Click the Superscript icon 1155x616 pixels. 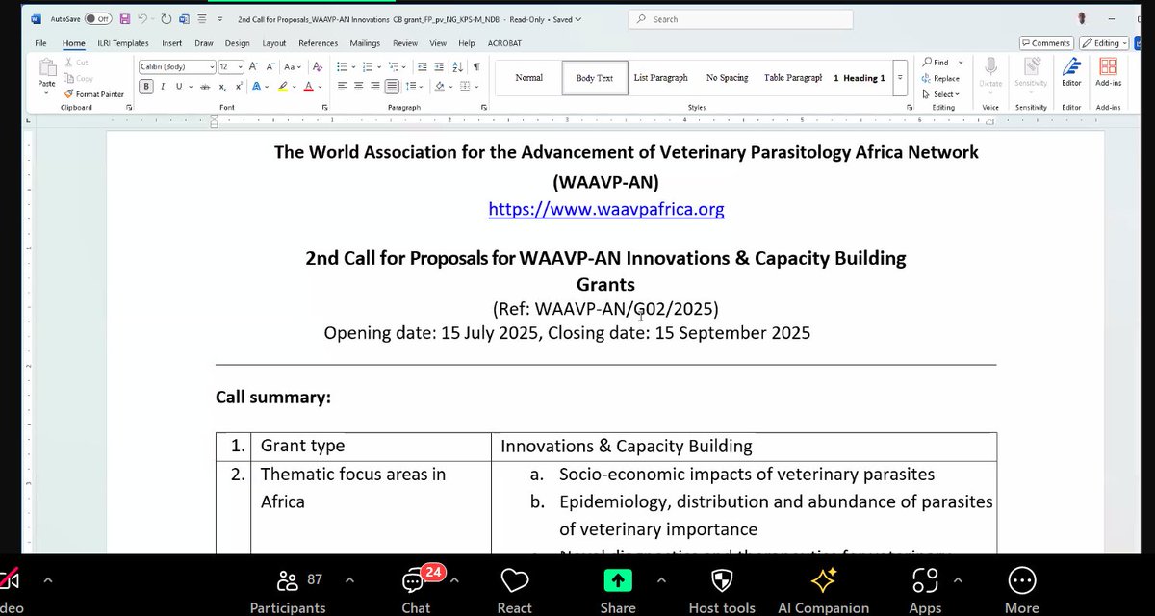pos(238,87)
